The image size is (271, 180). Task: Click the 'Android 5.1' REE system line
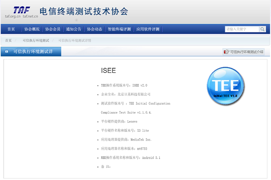pos(131,158)
